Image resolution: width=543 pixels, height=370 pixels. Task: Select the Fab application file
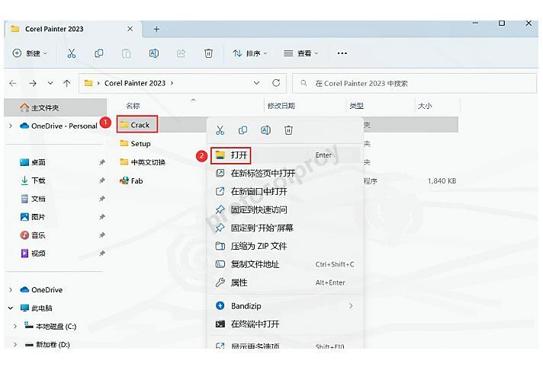coord(131,181)
